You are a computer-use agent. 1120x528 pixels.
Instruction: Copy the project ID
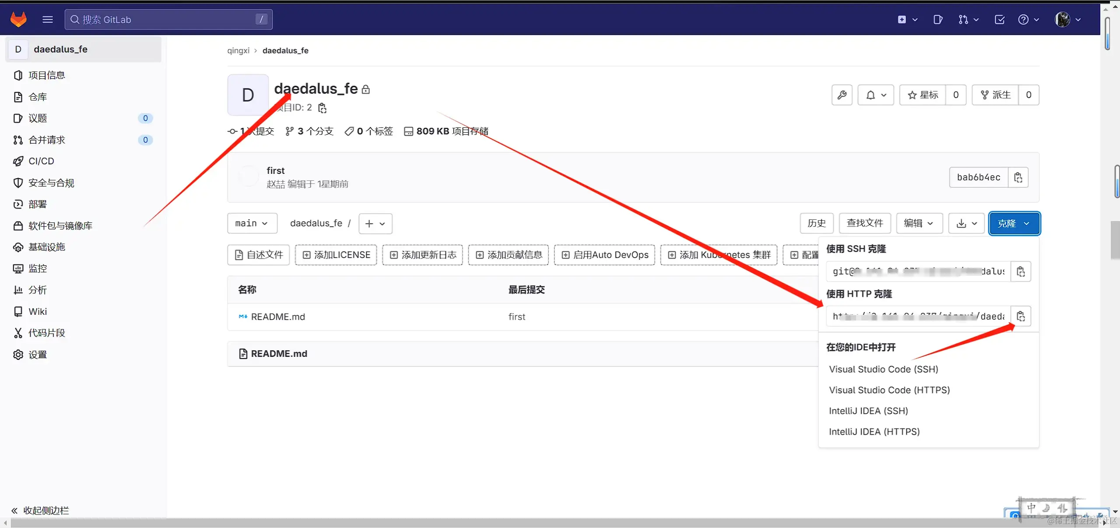click(x=323, y=108)
